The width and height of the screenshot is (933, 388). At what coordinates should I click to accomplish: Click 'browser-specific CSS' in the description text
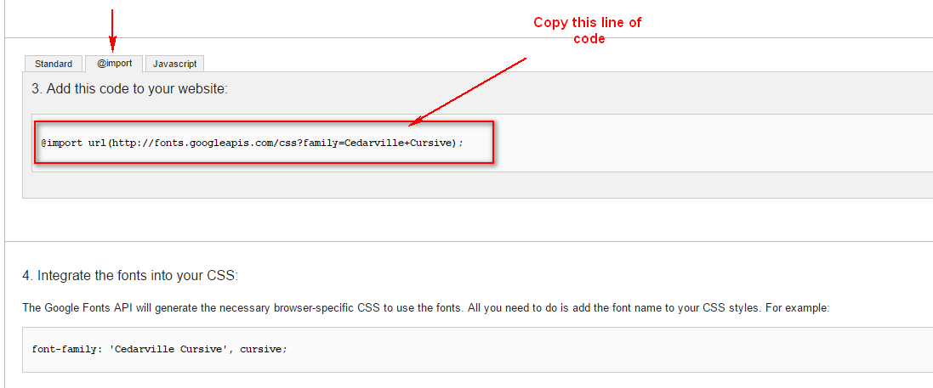324,307
